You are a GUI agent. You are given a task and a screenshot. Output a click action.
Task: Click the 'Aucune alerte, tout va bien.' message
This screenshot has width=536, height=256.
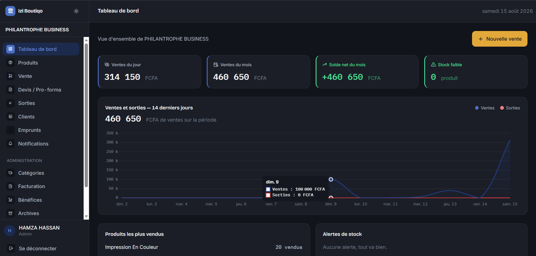[x=355, y=247]
